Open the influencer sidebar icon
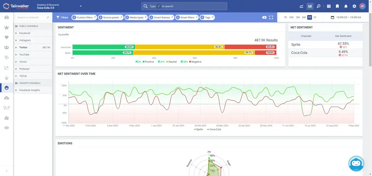Image resolution: width=372 pixels, height=176 pixels. [7, 78]
